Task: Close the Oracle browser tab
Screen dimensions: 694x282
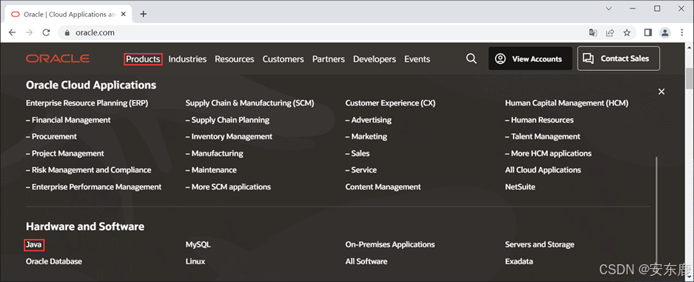Action: click(x=123, y=14)
